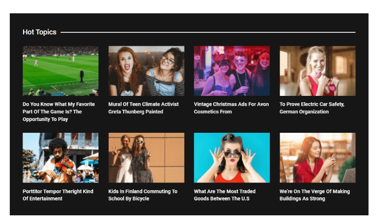Screen dimensions: 377x222
Task: Open the two women in sunglasses photo
Action: pyautogui.click(x=146, y=157)
